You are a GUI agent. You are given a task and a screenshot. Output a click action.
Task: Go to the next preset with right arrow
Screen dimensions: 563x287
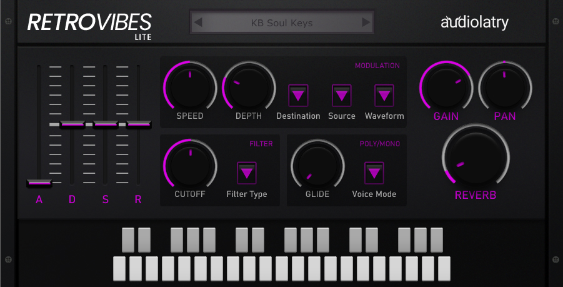coord(366,23)
